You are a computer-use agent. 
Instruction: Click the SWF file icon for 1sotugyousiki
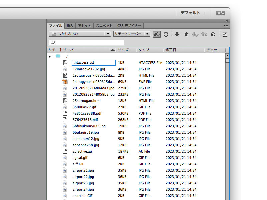point(65,82)
